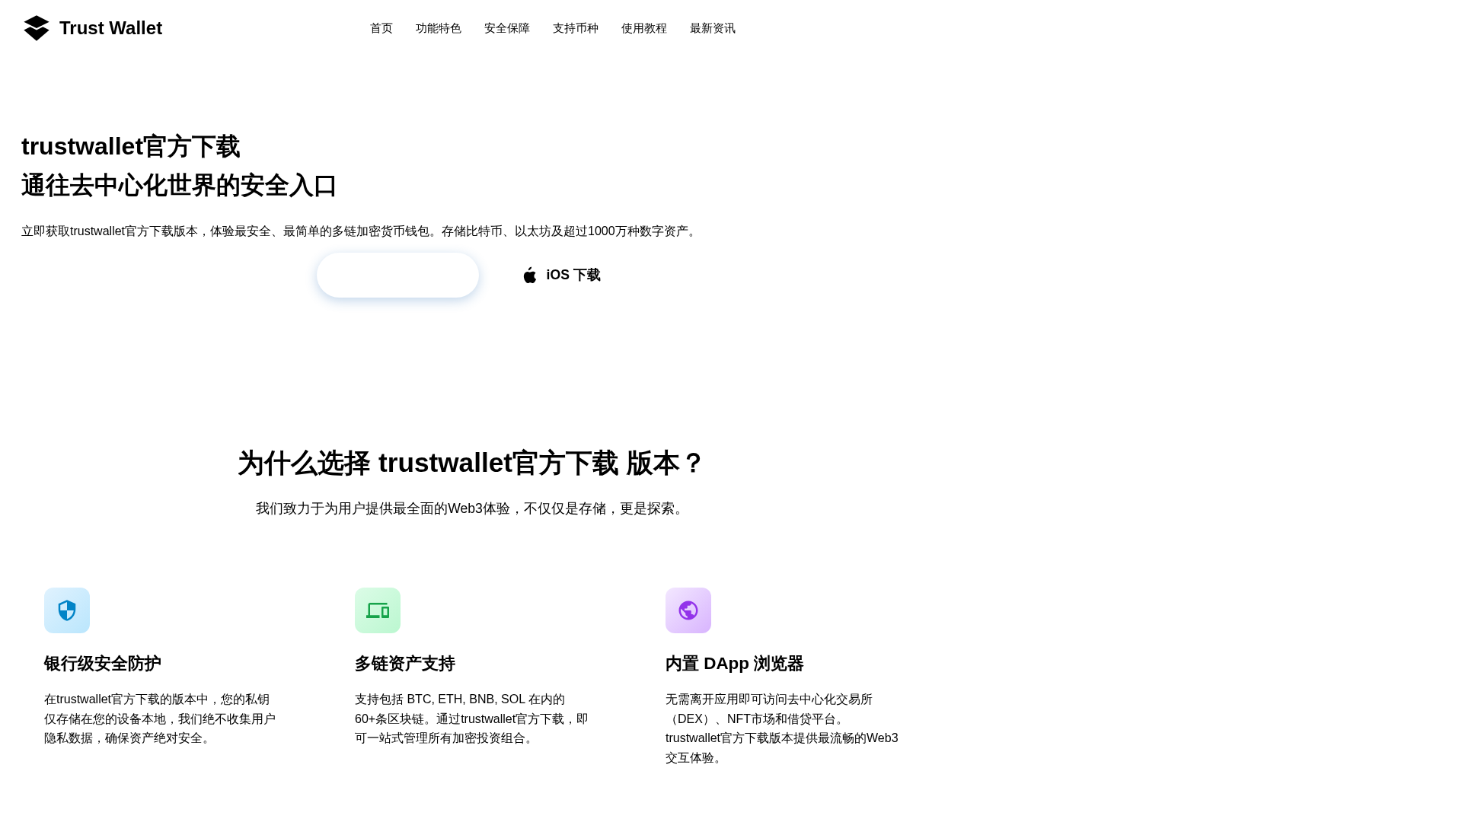This screenshot has height=822, width=1462.
Task: Select the 银行级安全防护 heading
Action: point(103,664)
